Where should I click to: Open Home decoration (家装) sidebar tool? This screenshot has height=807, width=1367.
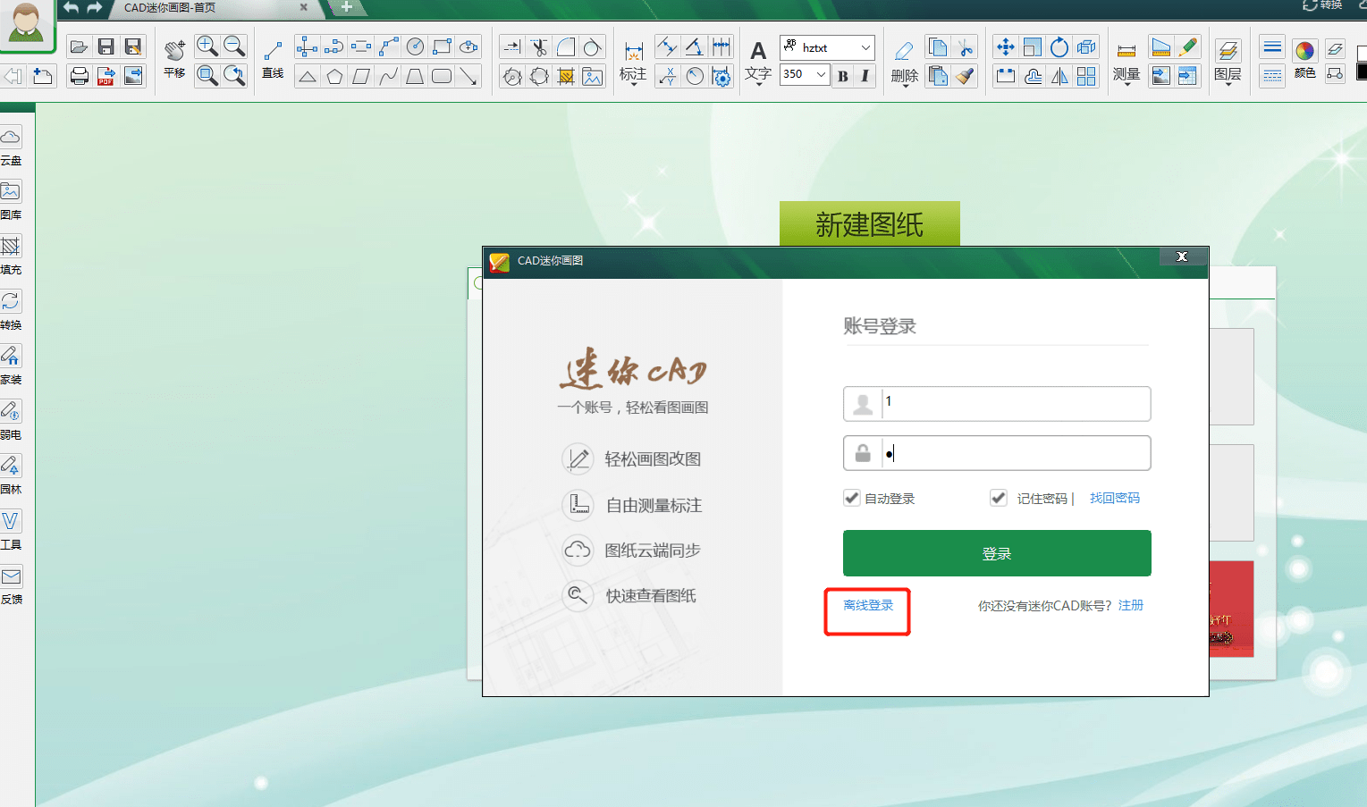click(x=11, y=366)
